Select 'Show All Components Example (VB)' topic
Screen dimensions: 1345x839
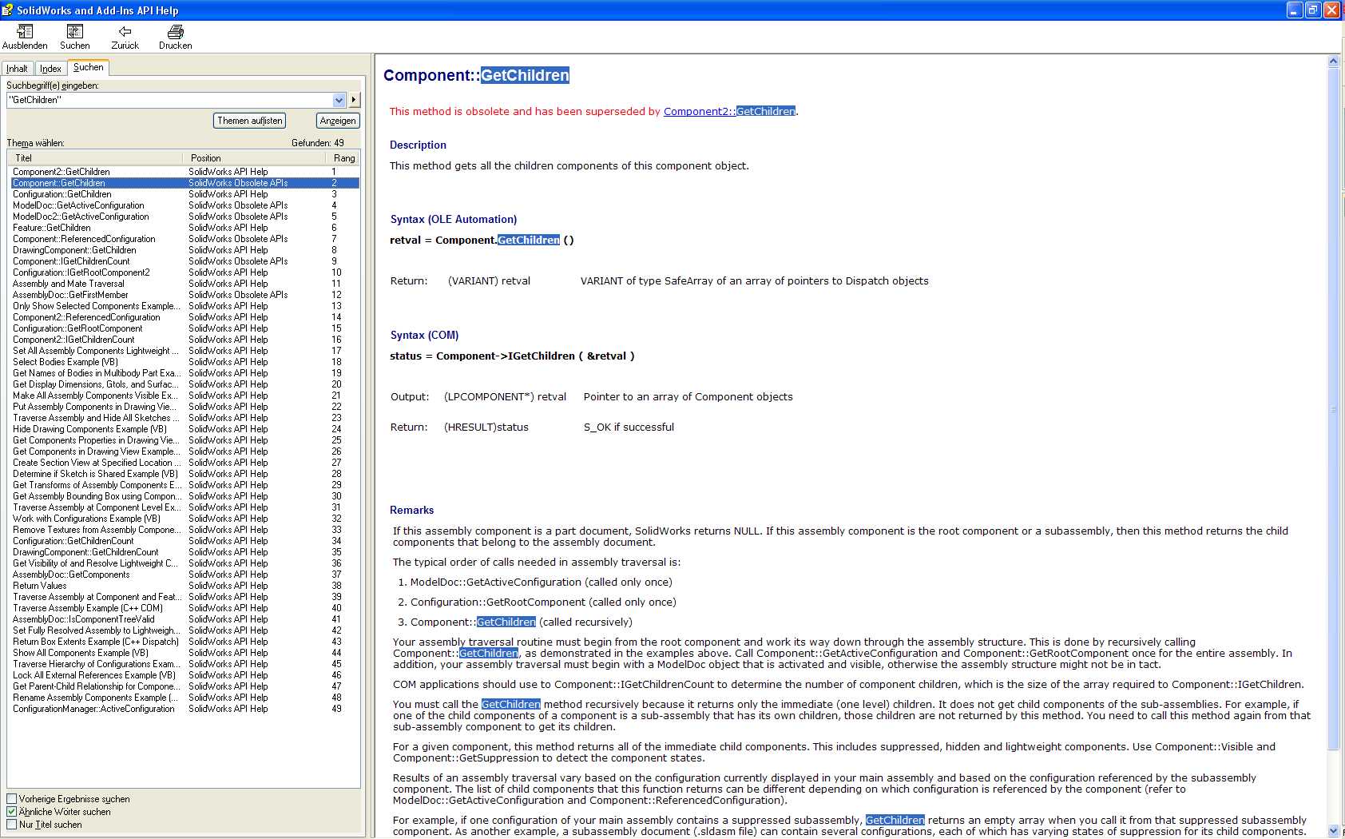tap(184, 653)
